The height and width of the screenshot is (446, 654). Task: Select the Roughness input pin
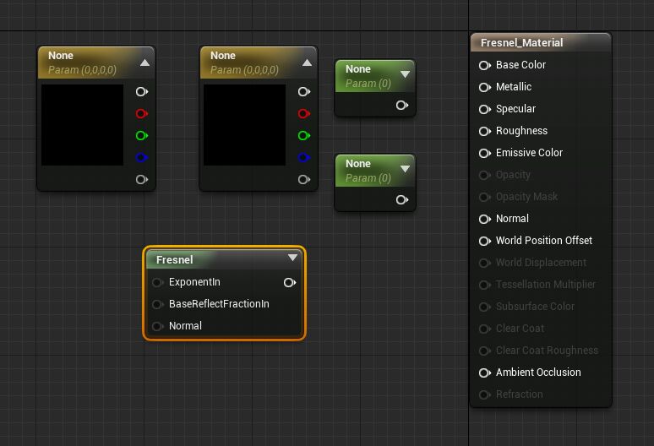(485, 131)
